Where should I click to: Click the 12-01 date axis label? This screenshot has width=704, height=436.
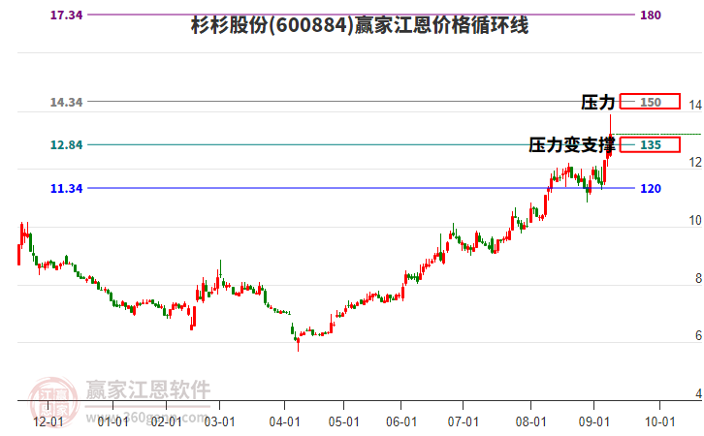pos(48,422)
